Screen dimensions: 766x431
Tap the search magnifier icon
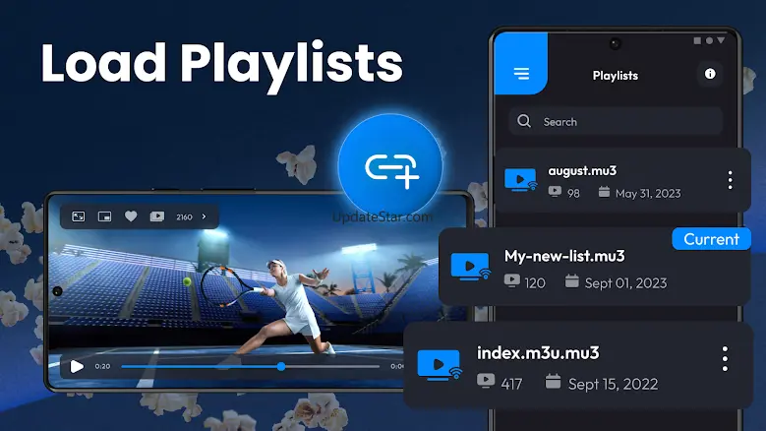(x=524, y=121)
